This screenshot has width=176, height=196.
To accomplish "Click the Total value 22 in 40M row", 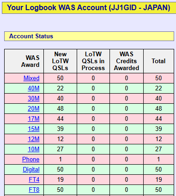I will (x=158, y=88).
